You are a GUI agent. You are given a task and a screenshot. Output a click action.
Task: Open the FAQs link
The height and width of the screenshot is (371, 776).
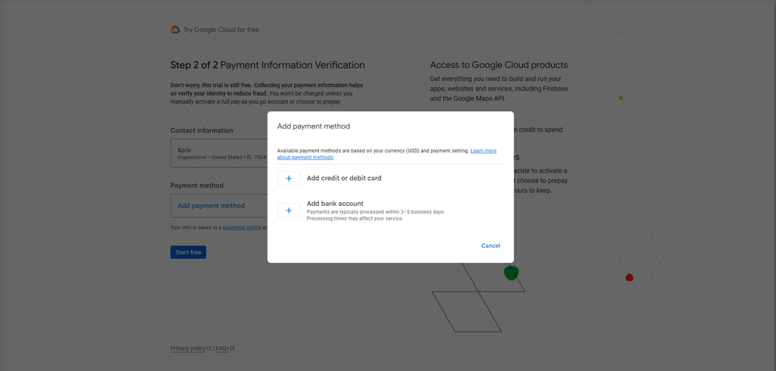(x=222, y=348)
